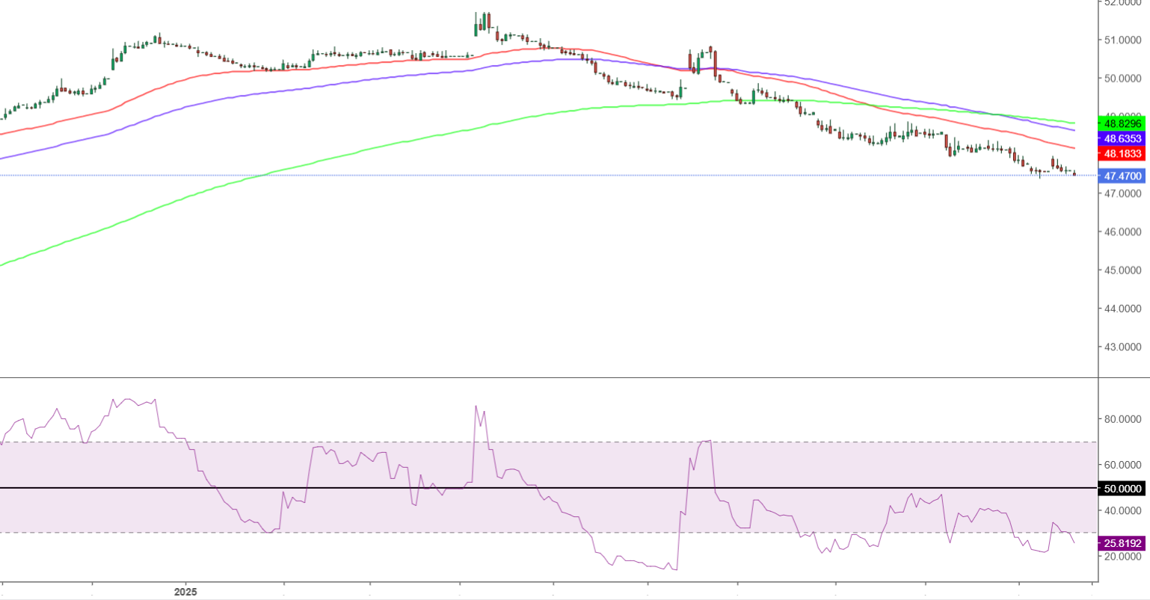Click the black 50.0000 RSI level label
This screenshot has height=600, width=1150.
click(x=1122, y=489)
